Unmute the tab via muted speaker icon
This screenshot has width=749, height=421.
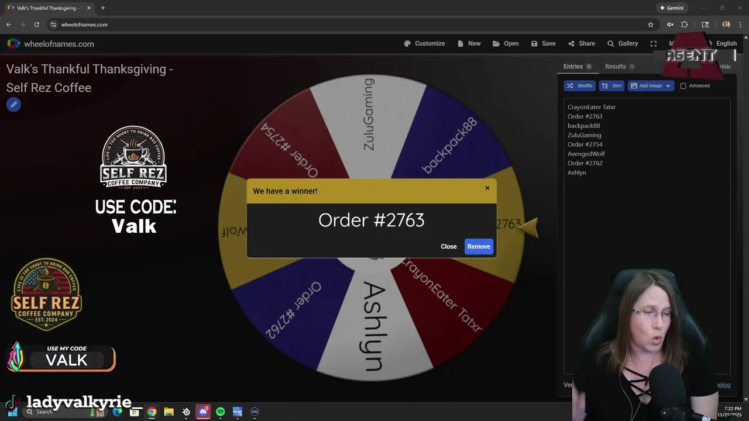(670, 25)
